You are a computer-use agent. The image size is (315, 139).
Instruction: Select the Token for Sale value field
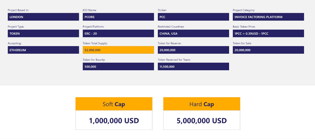coord(268,50)
